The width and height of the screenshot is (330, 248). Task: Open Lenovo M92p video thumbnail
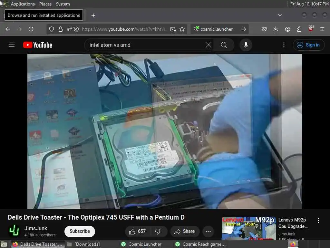(x=249, y=228)
